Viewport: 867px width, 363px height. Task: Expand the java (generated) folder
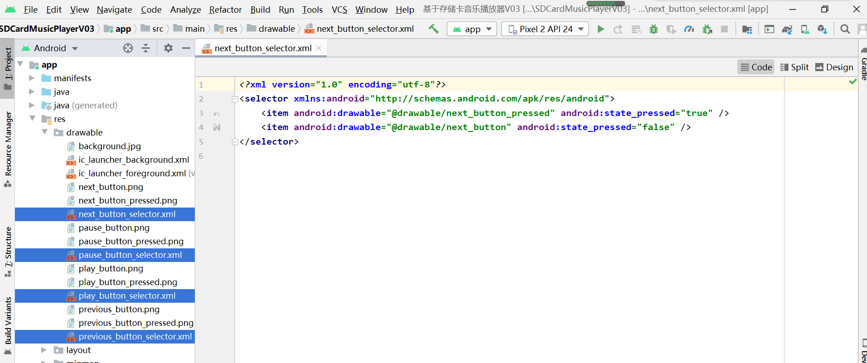(32, 105)
